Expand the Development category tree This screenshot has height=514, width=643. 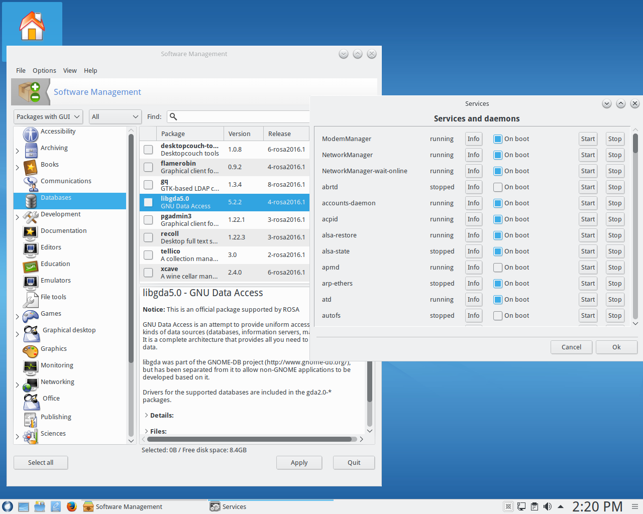pyautogui.click(x=18, y=217)
